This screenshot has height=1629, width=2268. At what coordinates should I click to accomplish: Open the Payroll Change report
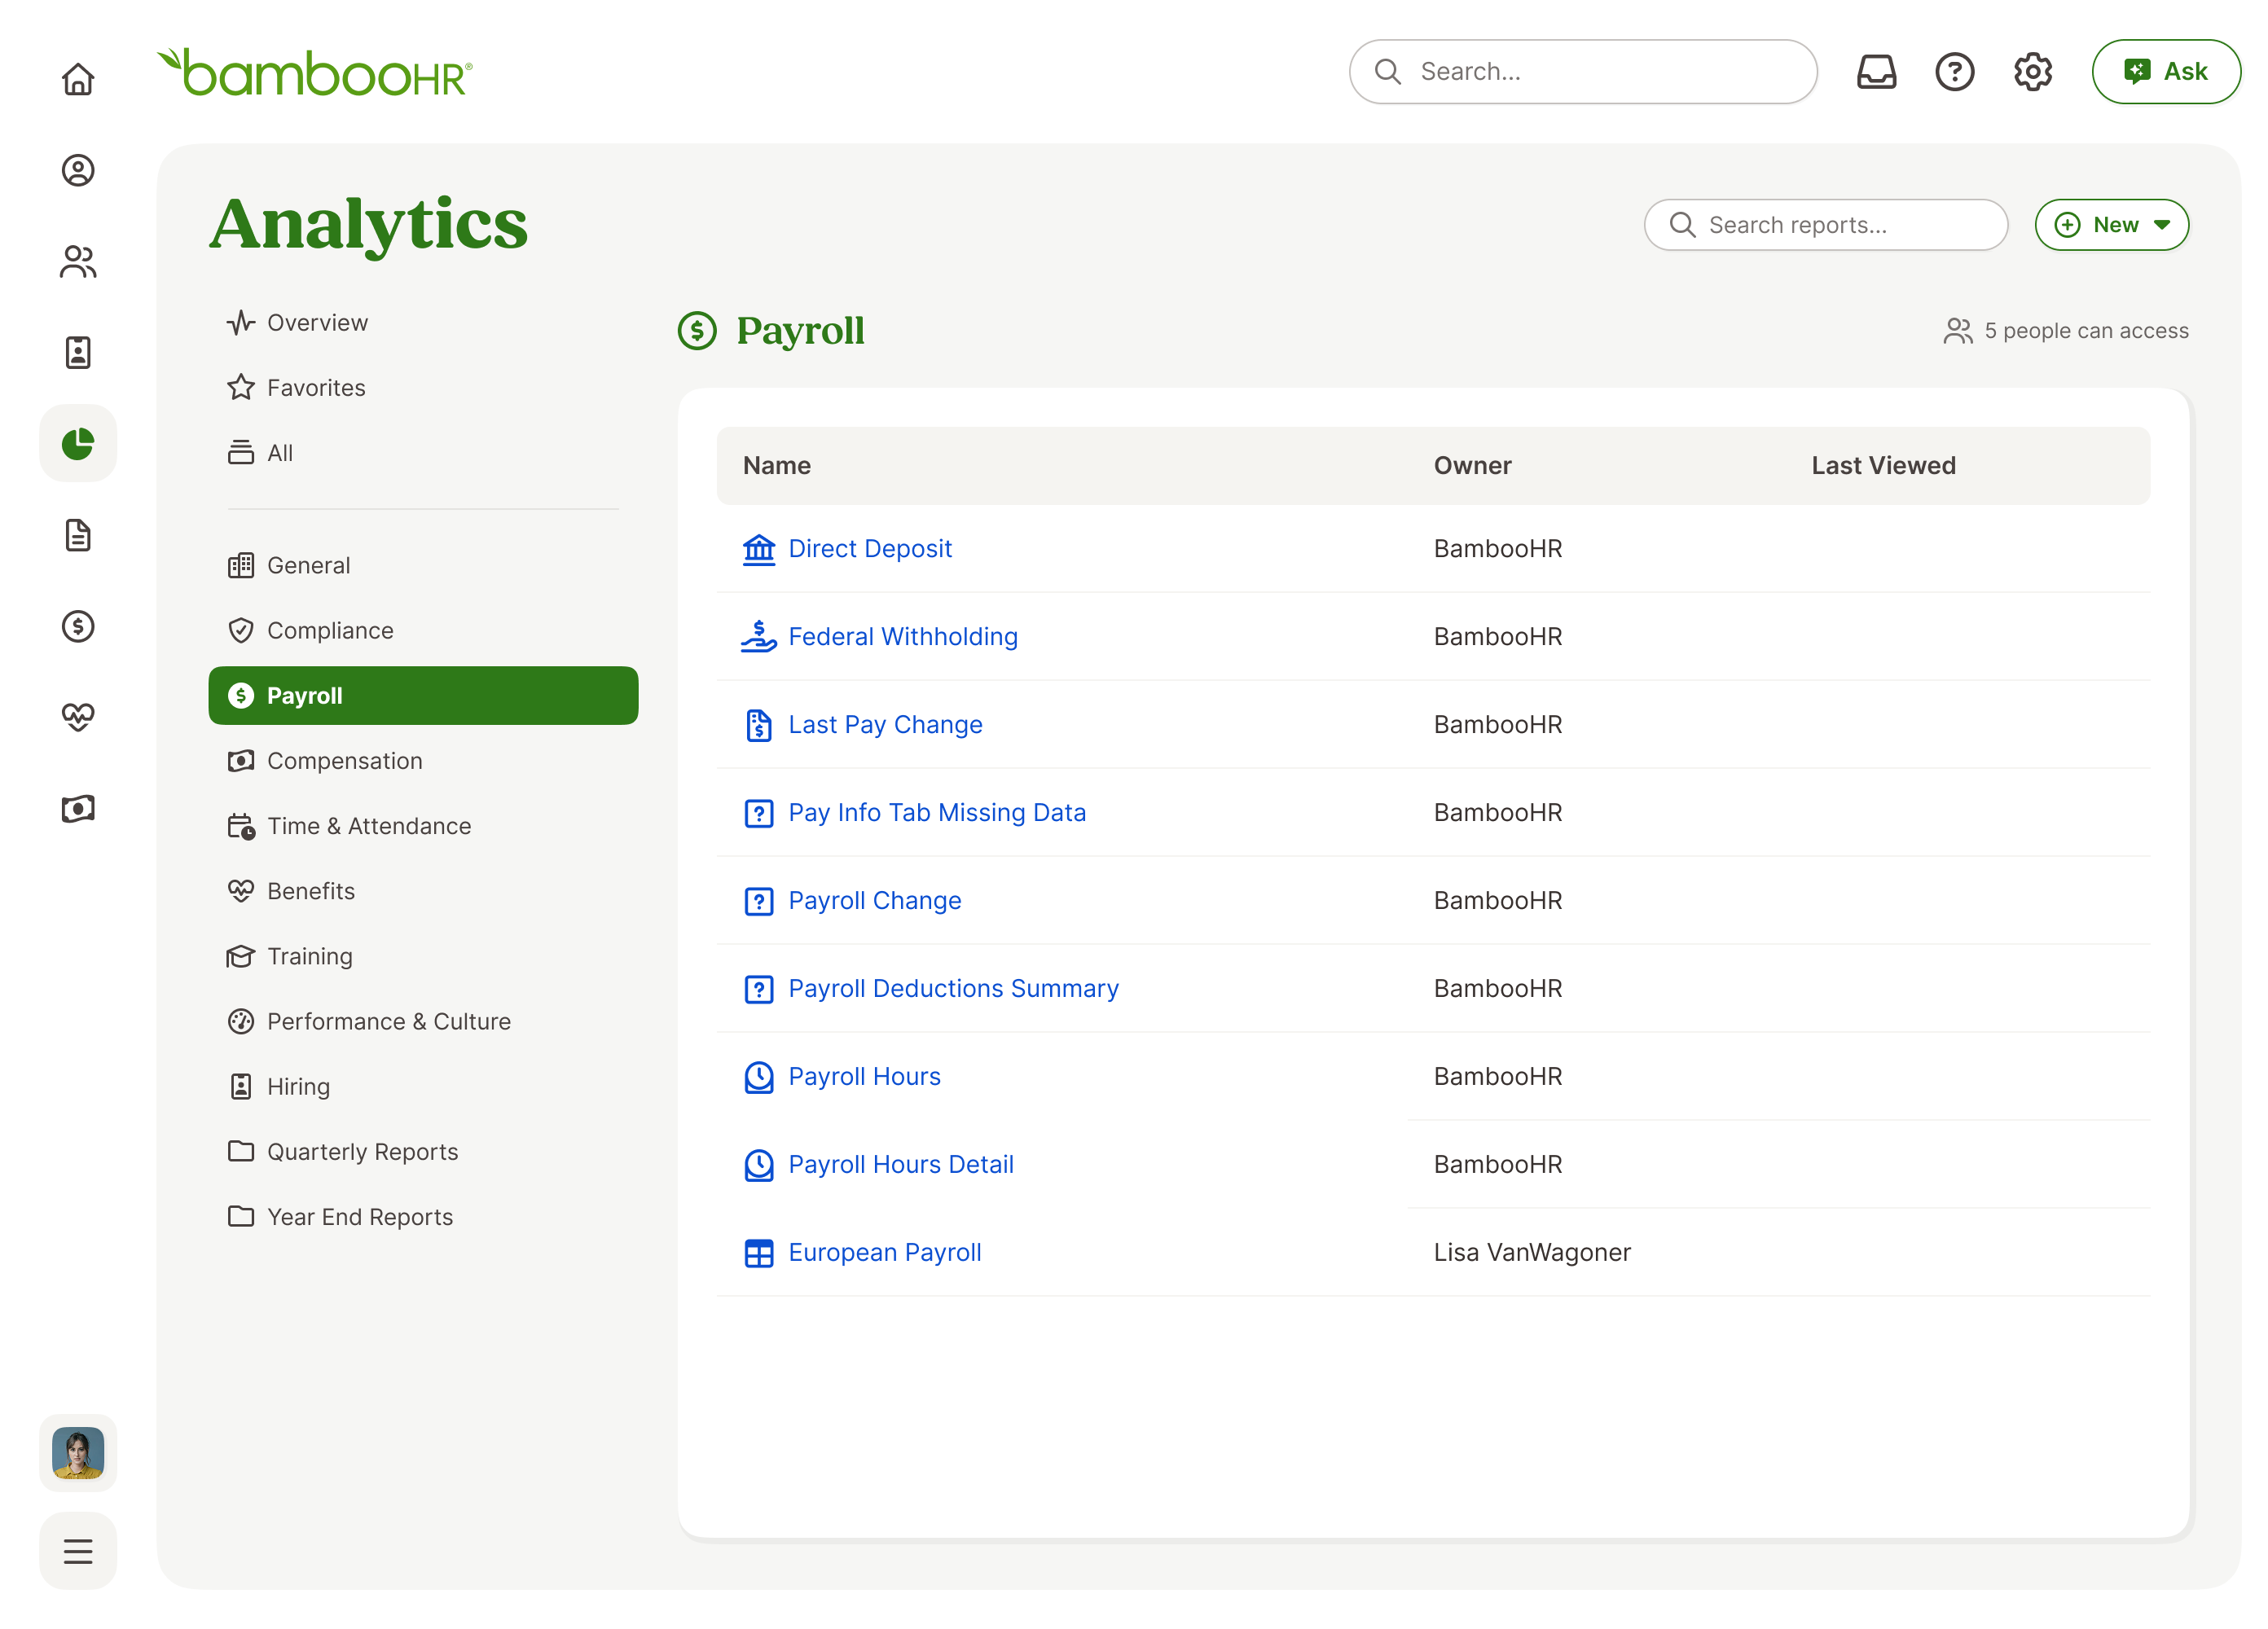(874, 901)
